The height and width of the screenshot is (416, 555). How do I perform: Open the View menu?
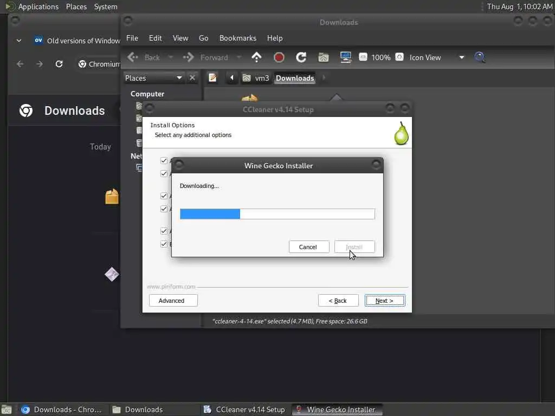[x=180, y=38]
